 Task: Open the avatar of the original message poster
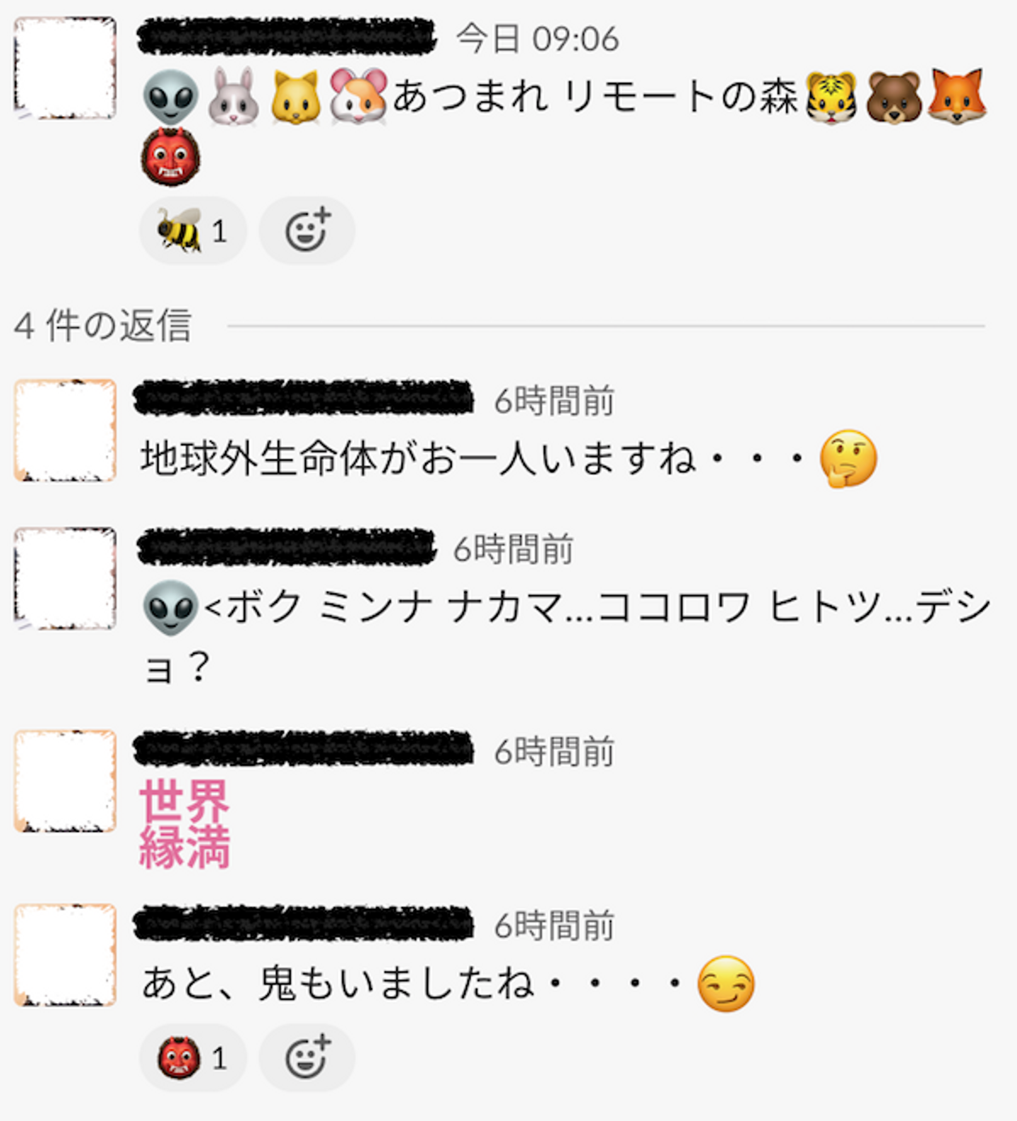[65, 68]
